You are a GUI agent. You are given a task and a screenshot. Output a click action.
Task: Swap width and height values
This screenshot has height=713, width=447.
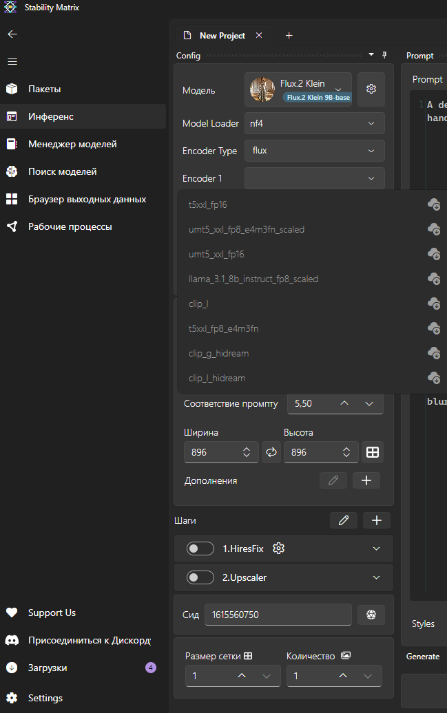pos(271,452)
